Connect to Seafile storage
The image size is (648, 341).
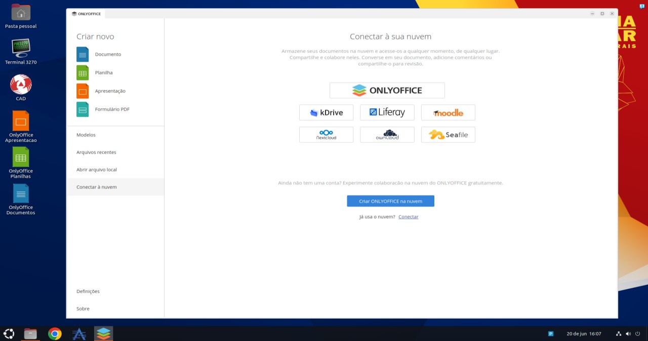pos(448,134)
